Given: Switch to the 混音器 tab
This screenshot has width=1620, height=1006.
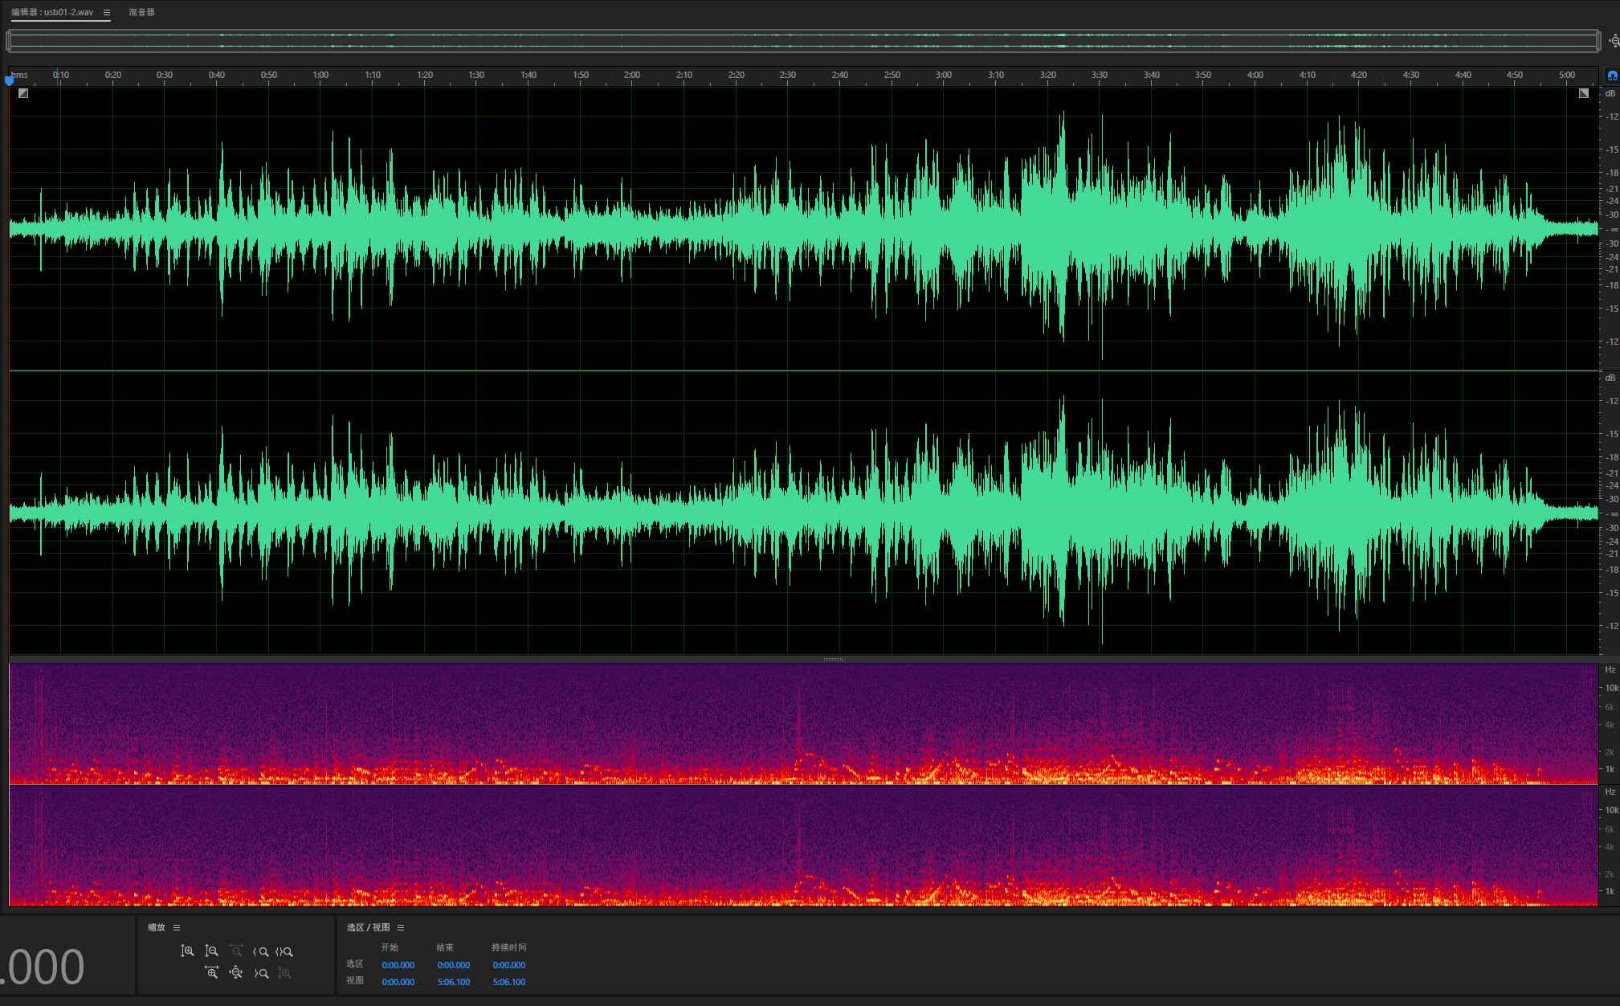Looking at the screenshot, I should pos(141,13).
